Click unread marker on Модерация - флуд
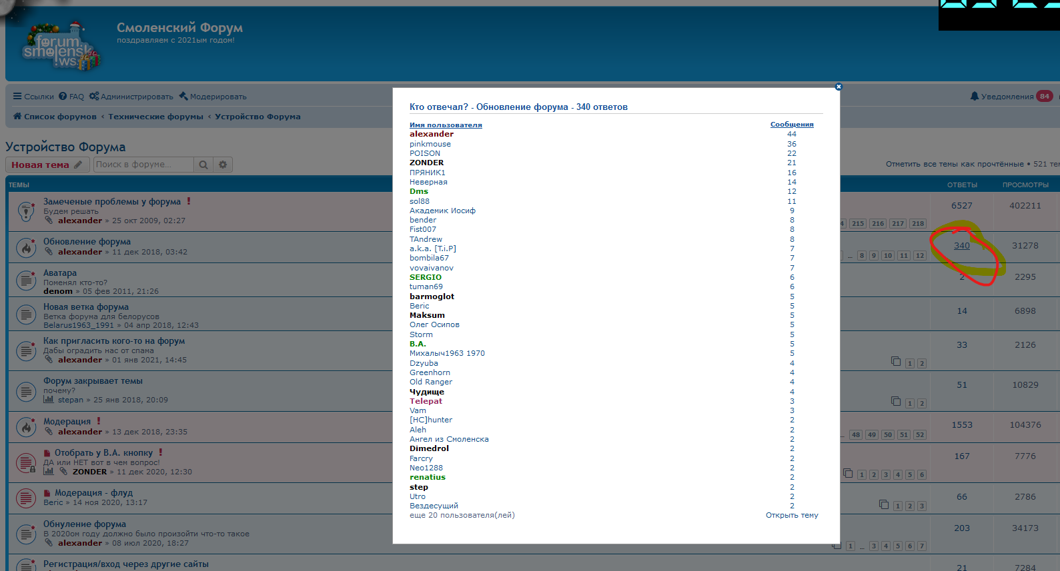 [x=47, y=493]
